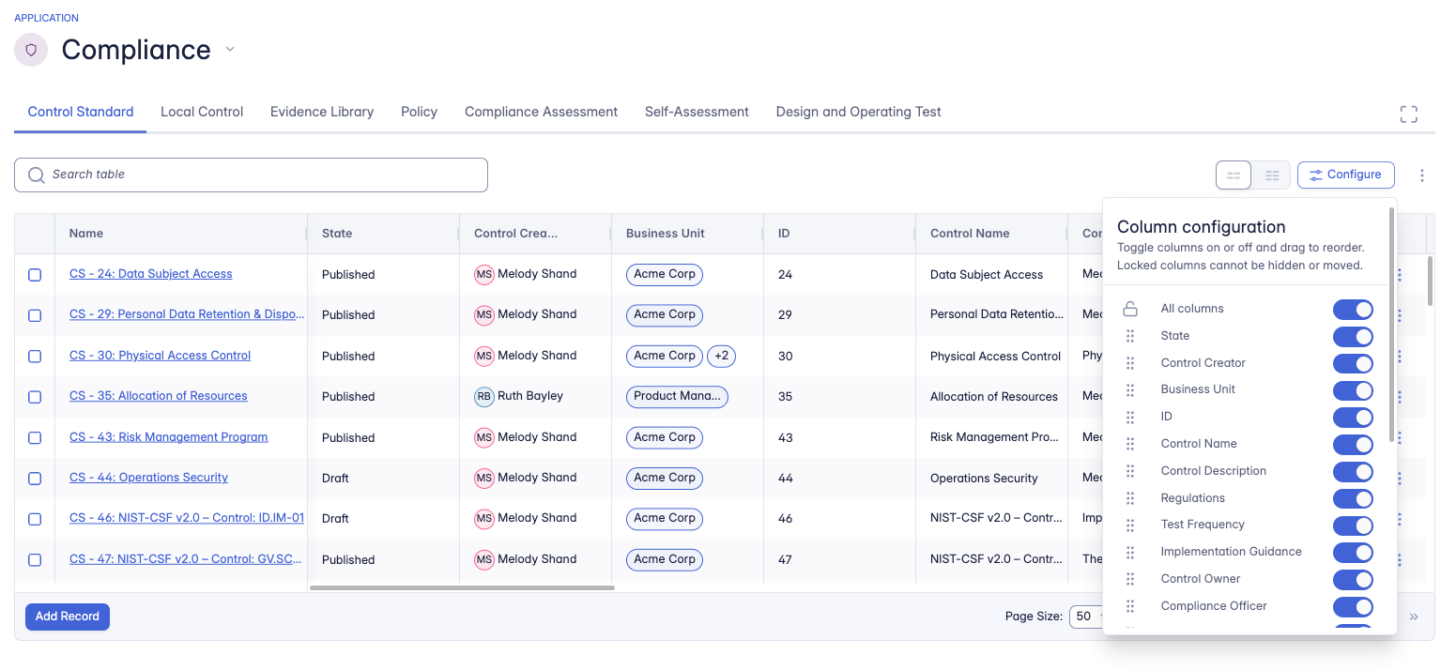Open the Self-Assessment tab
Image resolution: width=1456 pixels, height=670 pixels.
pyautogui.click(x=697, y=112)
